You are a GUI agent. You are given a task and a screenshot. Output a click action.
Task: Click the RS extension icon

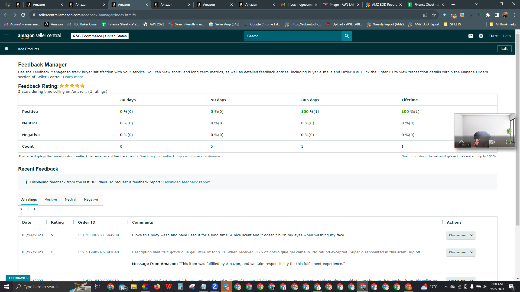coord(479,15)
